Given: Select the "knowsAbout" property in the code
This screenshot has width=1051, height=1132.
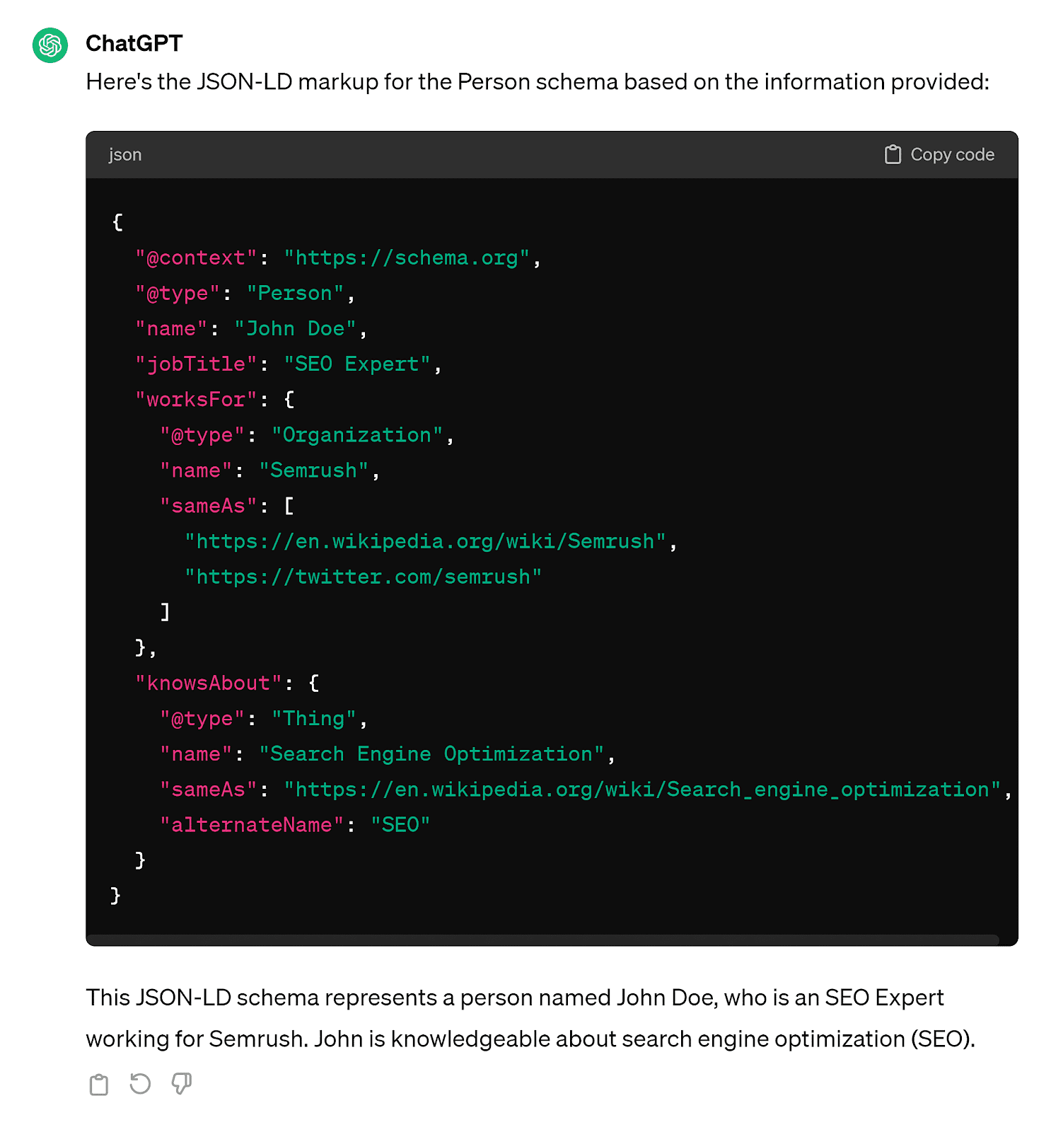Looking at the screenshot, I should click(x=210, y=682).
